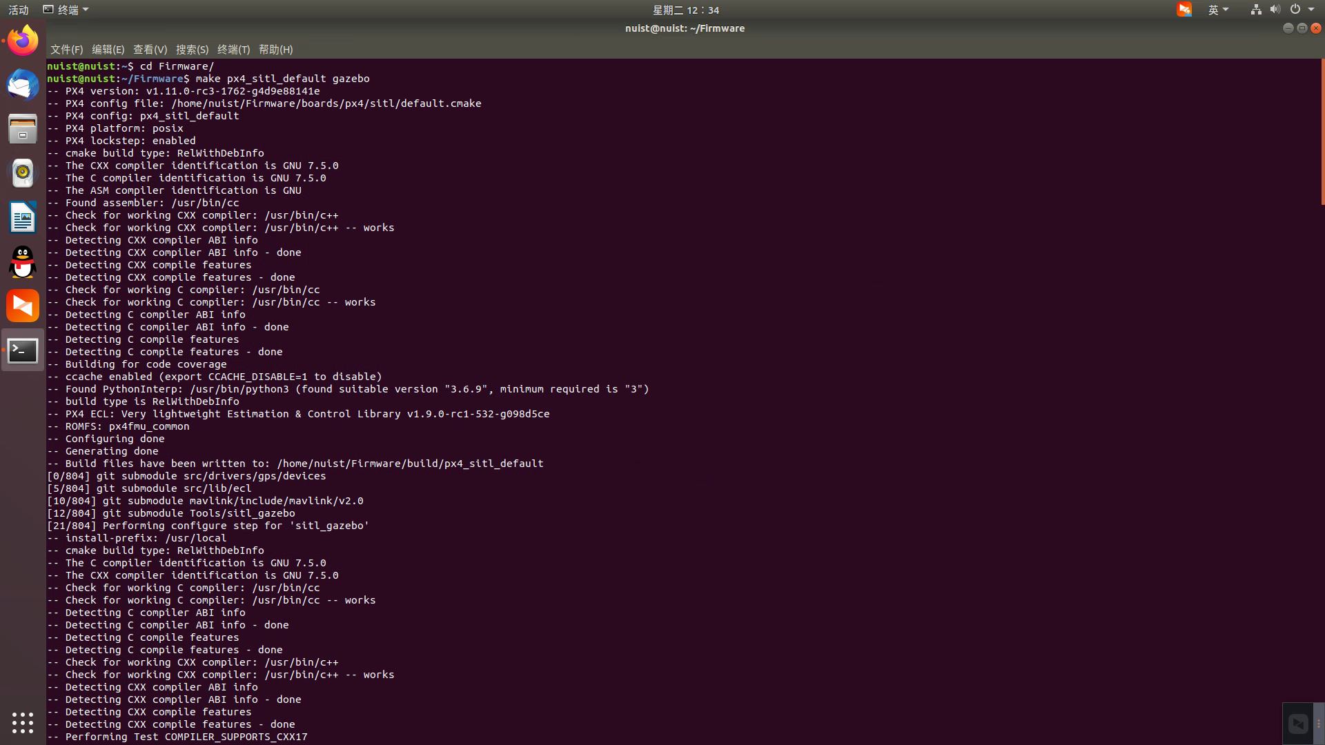Click the power status icon
The image size is (1325, 745).
coord(1295,10)
